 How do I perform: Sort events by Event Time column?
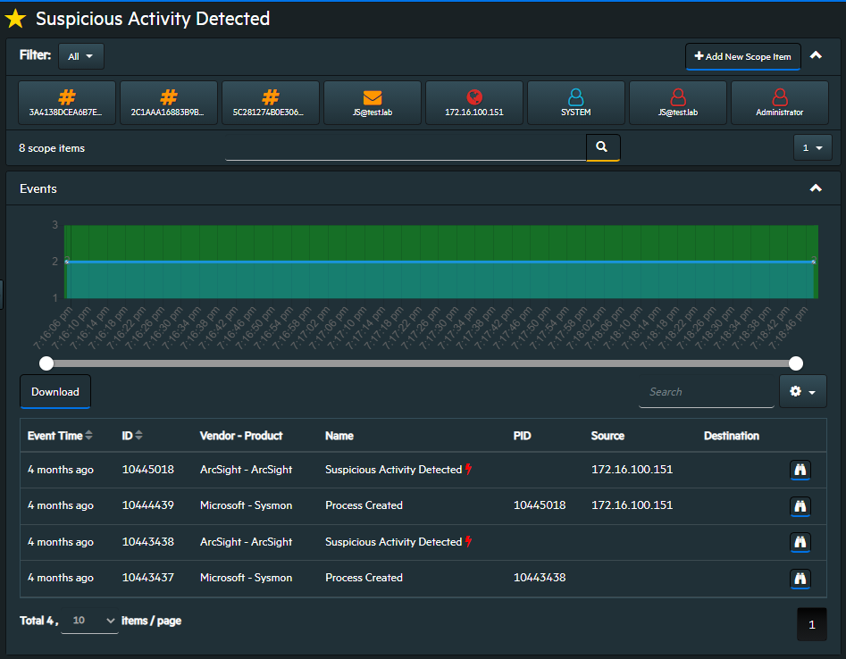coord(60,436)
